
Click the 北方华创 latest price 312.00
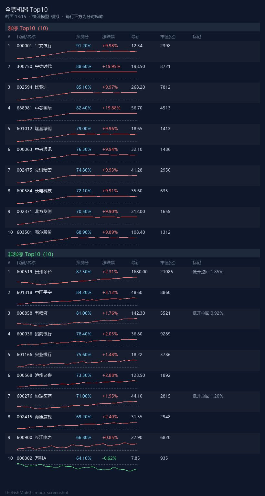tap(138, 211)
